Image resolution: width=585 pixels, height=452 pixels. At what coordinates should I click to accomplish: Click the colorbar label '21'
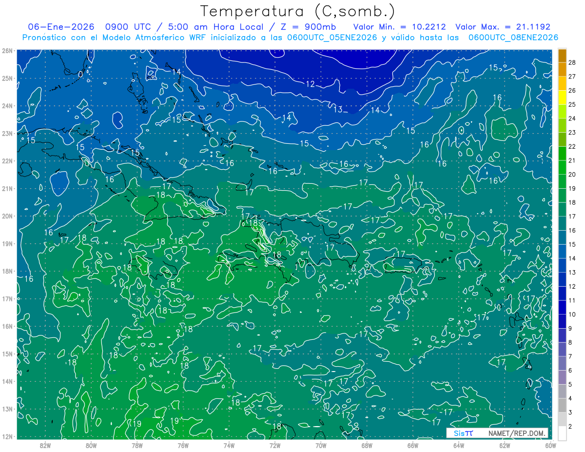click(x=572, y=160)
